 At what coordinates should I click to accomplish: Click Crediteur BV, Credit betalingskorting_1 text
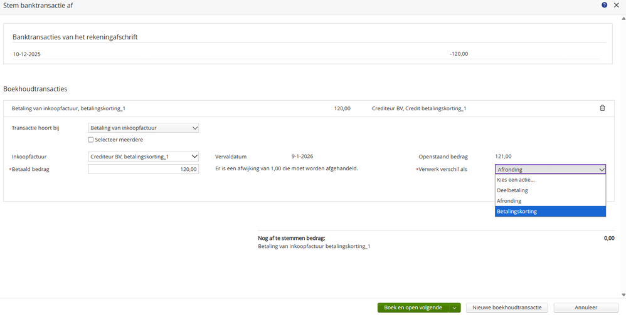[419, 108]
